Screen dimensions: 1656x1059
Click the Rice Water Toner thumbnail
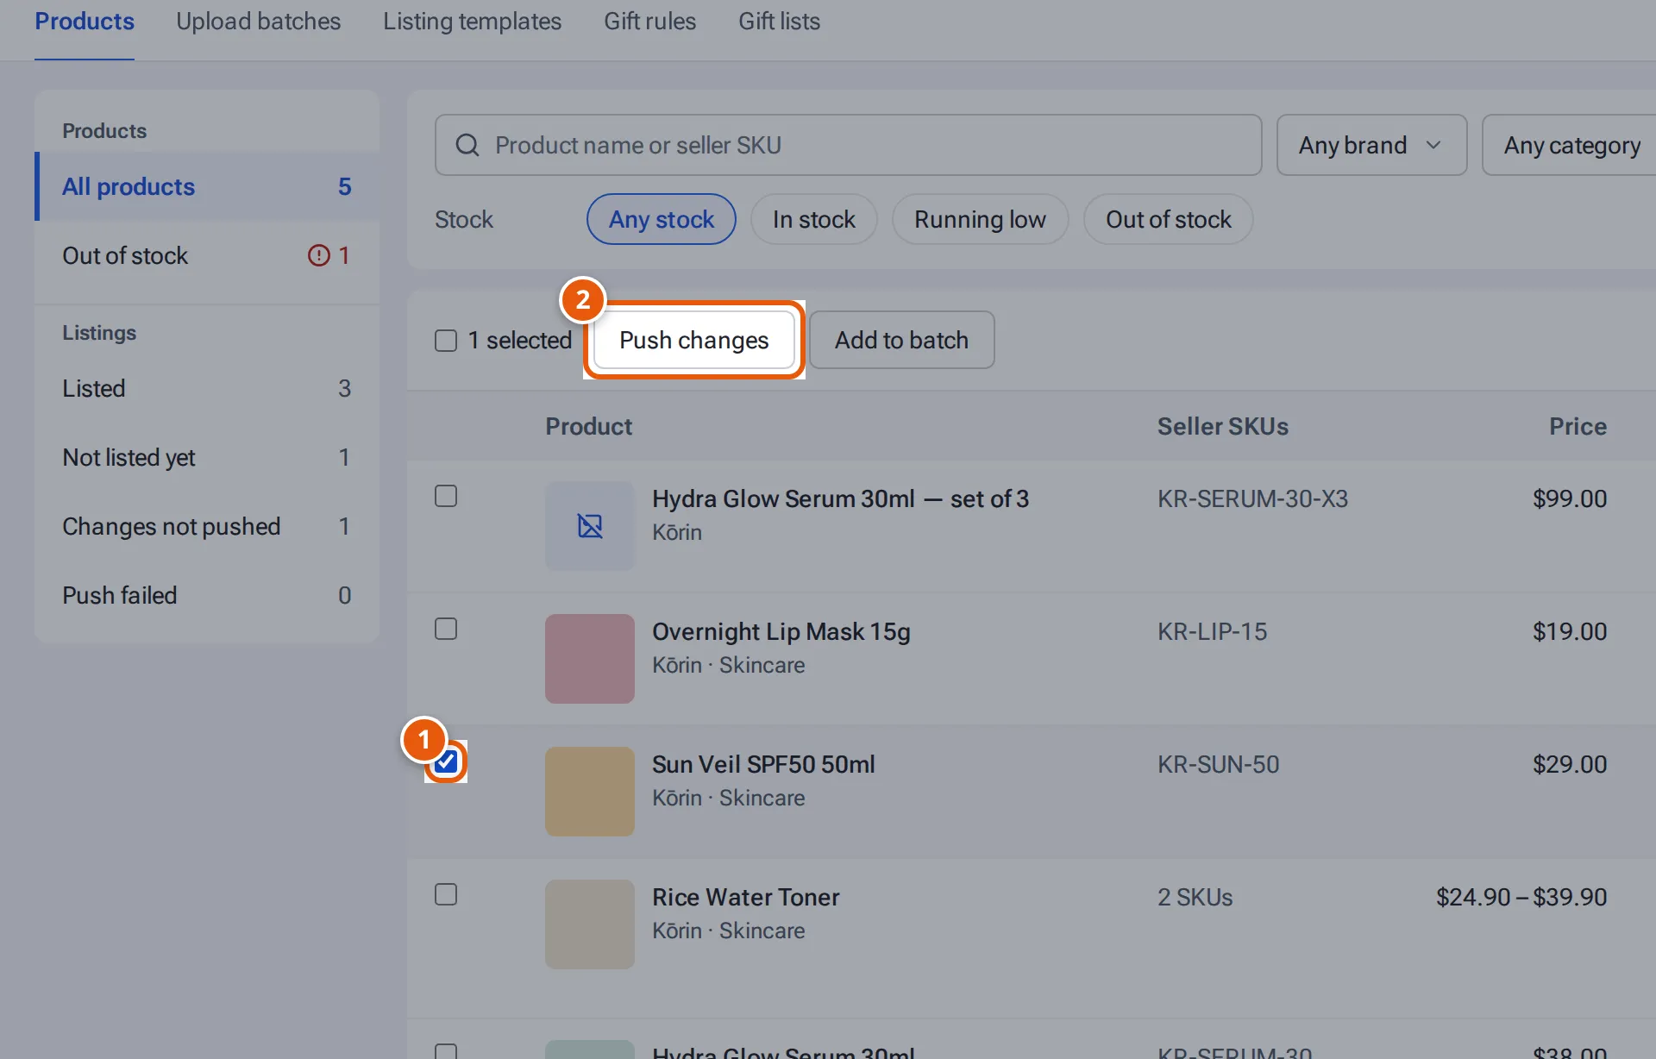coord(590,924)
